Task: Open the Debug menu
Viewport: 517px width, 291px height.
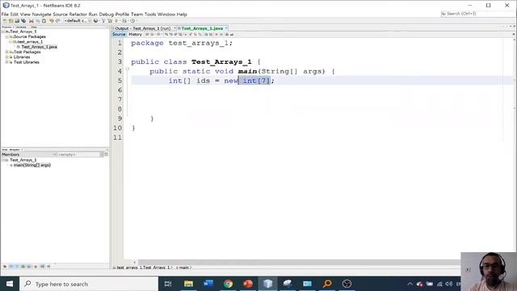Action: pyautogui.click(x=106, y=15)
